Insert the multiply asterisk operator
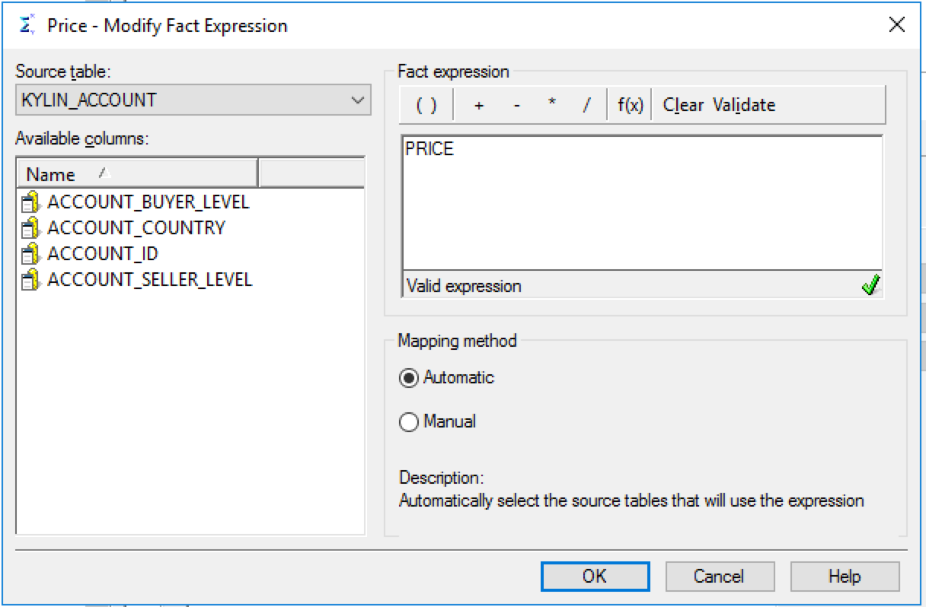The image size is (926, 607). pyautogui.click(x=551, y=105)
